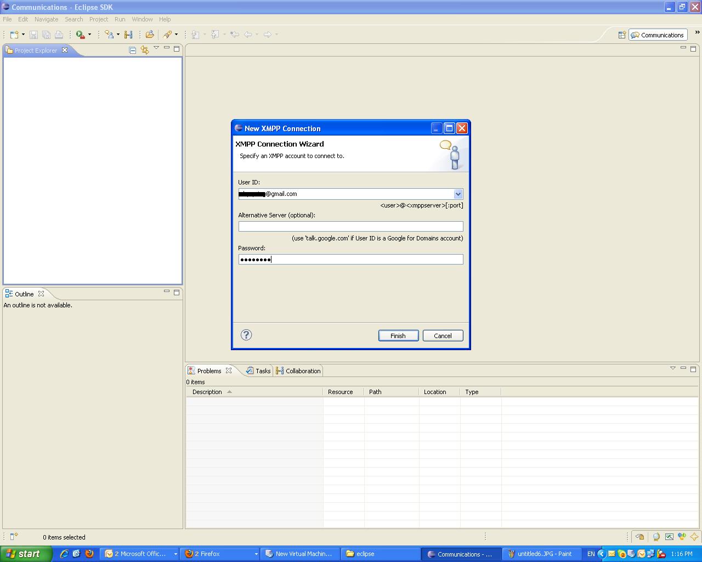
Task: Open the File menu
Action: click(x=7, y=19)
